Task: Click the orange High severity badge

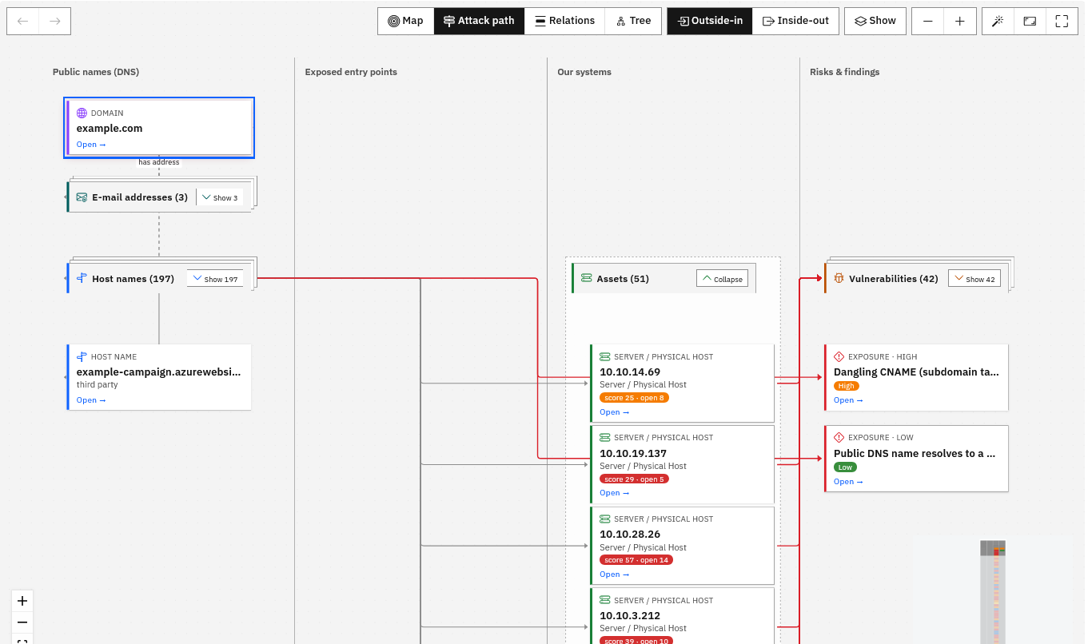Action: pyautogui.click(x=847, y=386)
